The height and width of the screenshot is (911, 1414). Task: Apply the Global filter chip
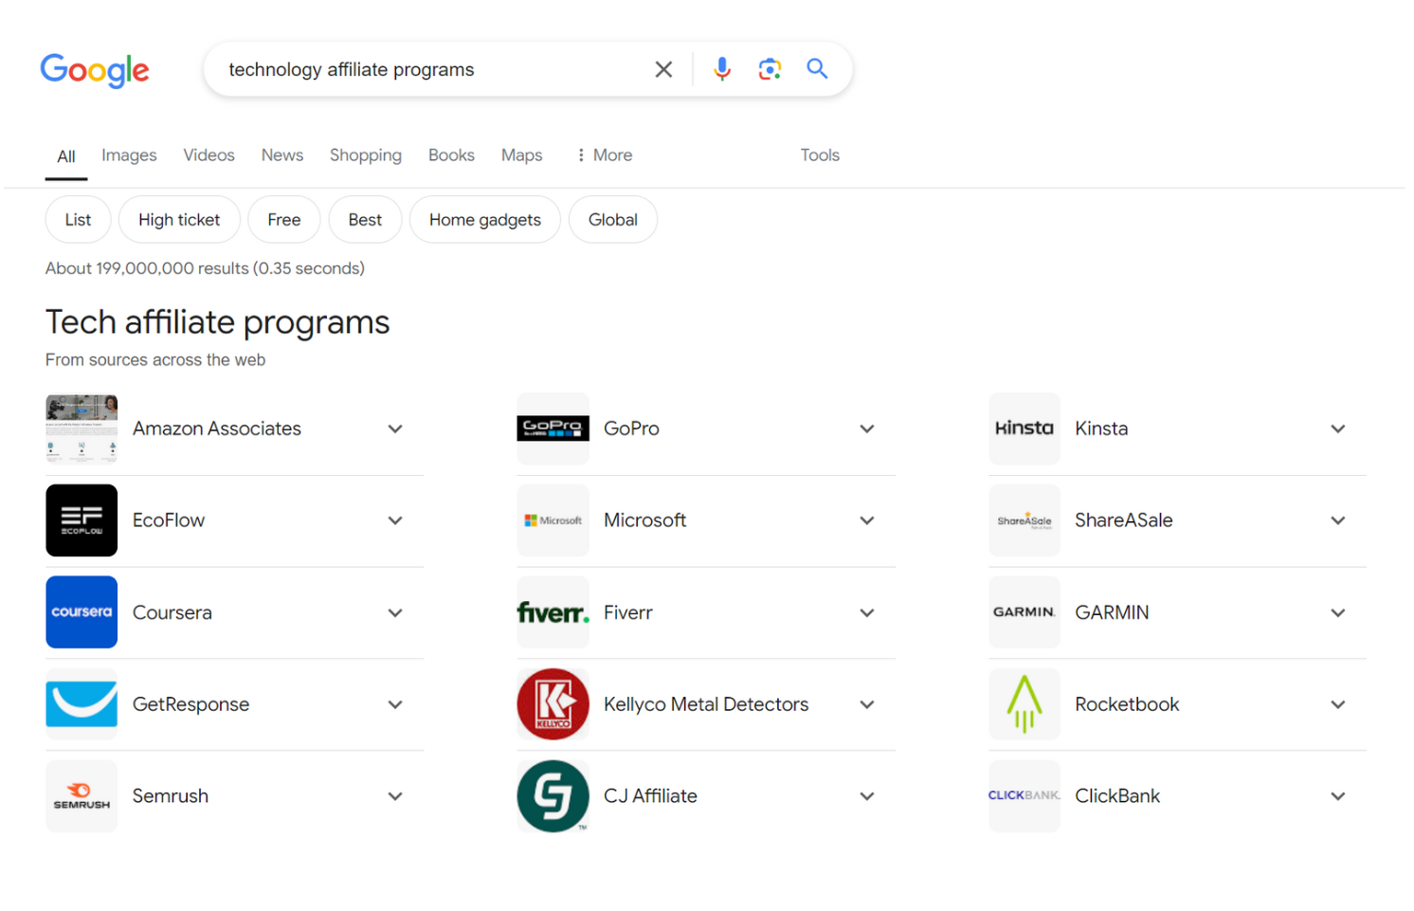coord(613,219)
